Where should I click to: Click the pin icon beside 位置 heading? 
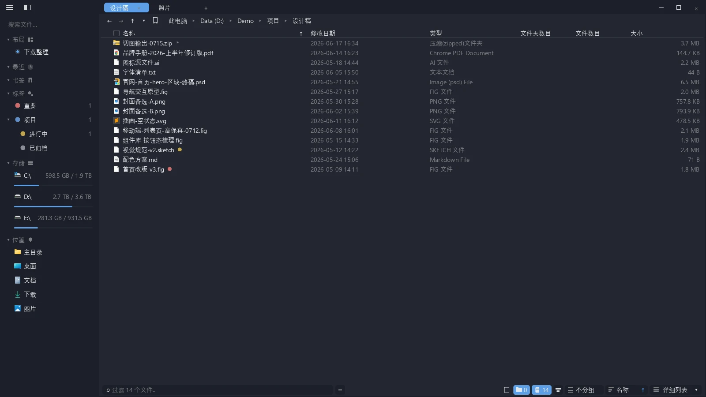click(x=30, y=240)
